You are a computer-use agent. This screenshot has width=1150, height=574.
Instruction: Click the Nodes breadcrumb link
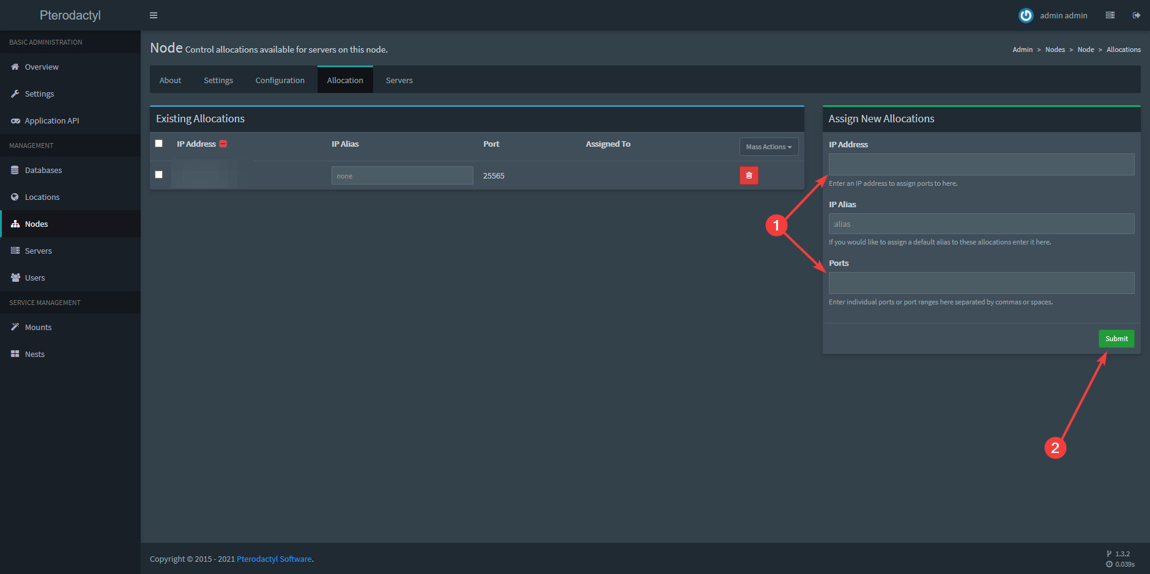click(1055, 50)
